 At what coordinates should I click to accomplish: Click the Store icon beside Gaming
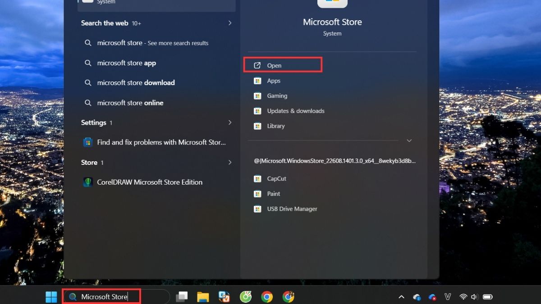pos(257,96)
